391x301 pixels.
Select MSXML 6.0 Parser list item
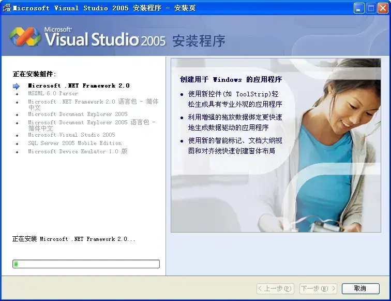(53, 93)
